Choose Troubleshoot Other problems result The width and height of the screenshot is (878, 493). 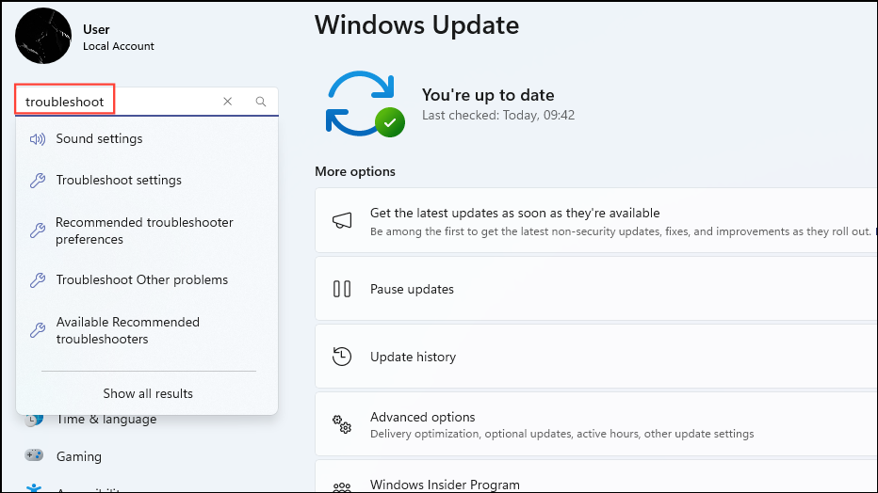click(147, 279)
